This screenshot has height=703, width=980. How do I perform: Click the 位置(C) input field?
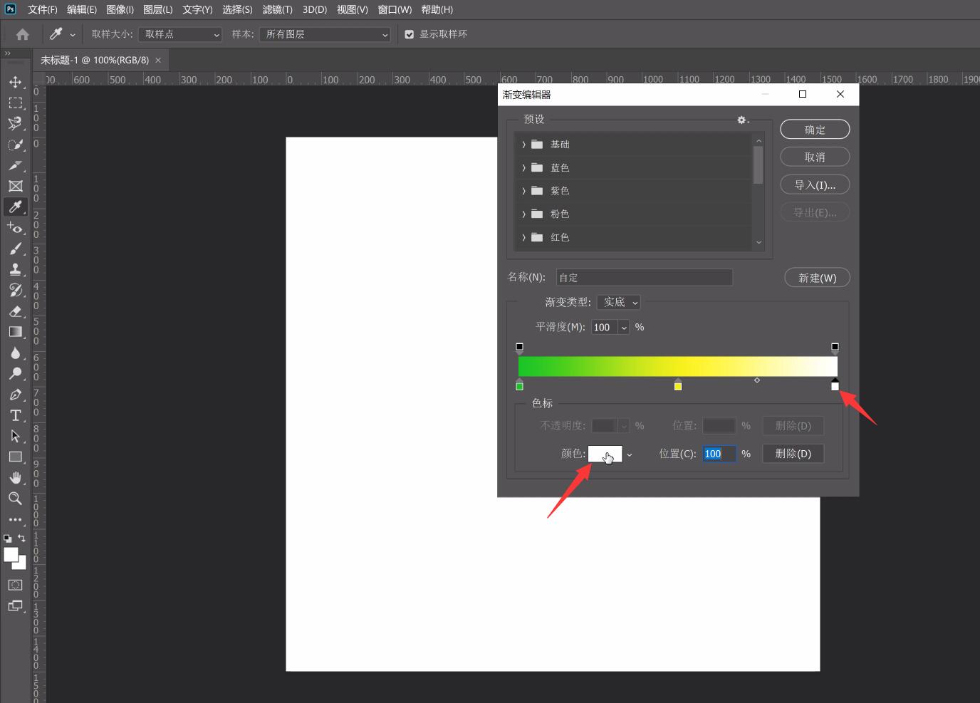pos(719,454)
